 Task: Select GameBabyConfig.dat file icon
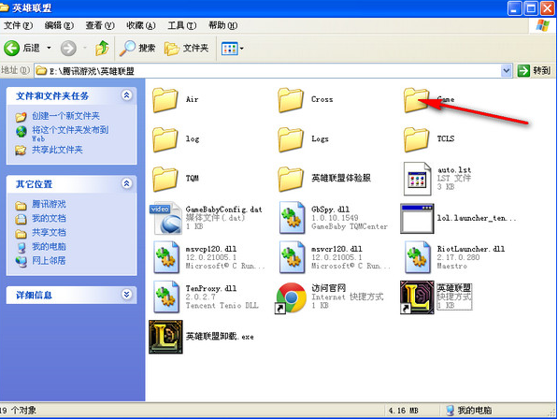pyautogui.click(x=166, y=218)
